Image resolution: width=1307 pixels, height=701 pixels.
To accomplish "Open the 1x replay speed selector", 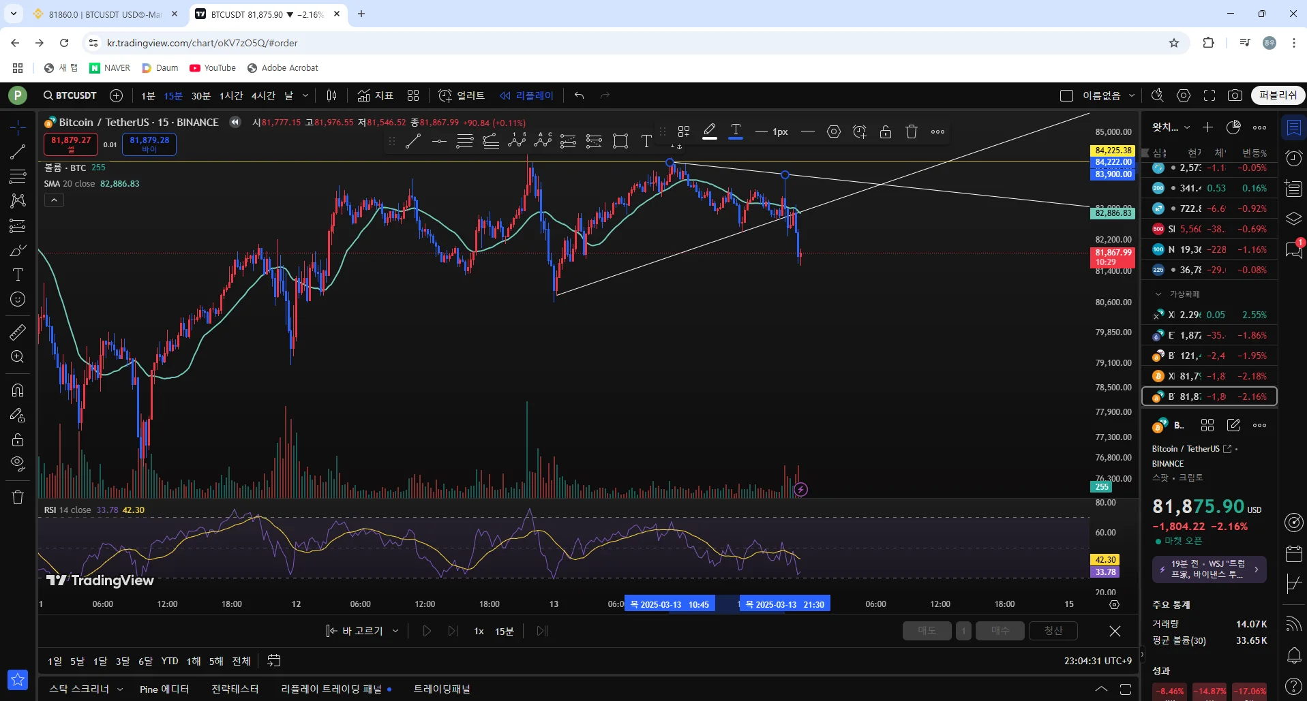I will pos(479,631).
